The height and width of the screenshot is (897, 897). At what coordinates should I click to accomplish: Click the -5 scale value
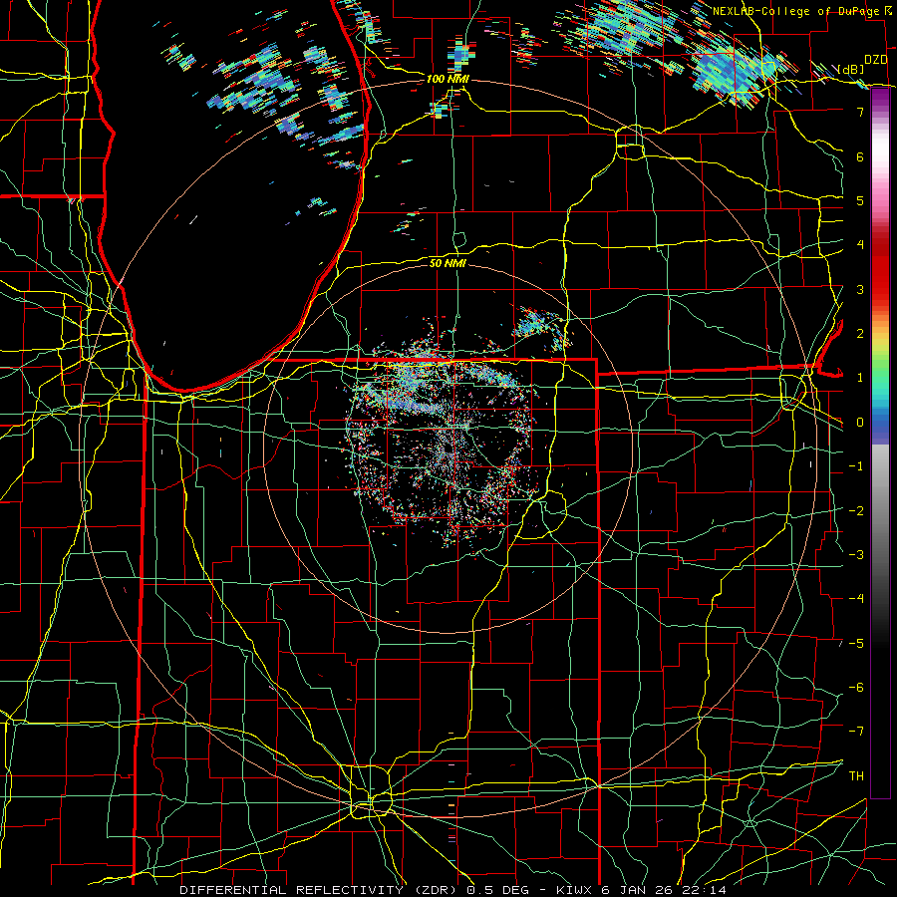tap(856, 644)
